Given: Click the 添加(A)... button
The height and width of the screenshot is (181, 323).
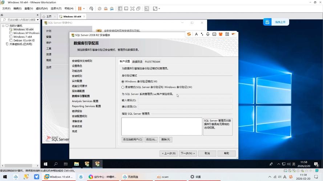Looking at the screenshot, I should click(x=151, y=139).
